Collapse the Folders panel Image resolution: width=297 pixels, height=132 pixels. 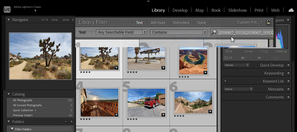click(9, 121)
